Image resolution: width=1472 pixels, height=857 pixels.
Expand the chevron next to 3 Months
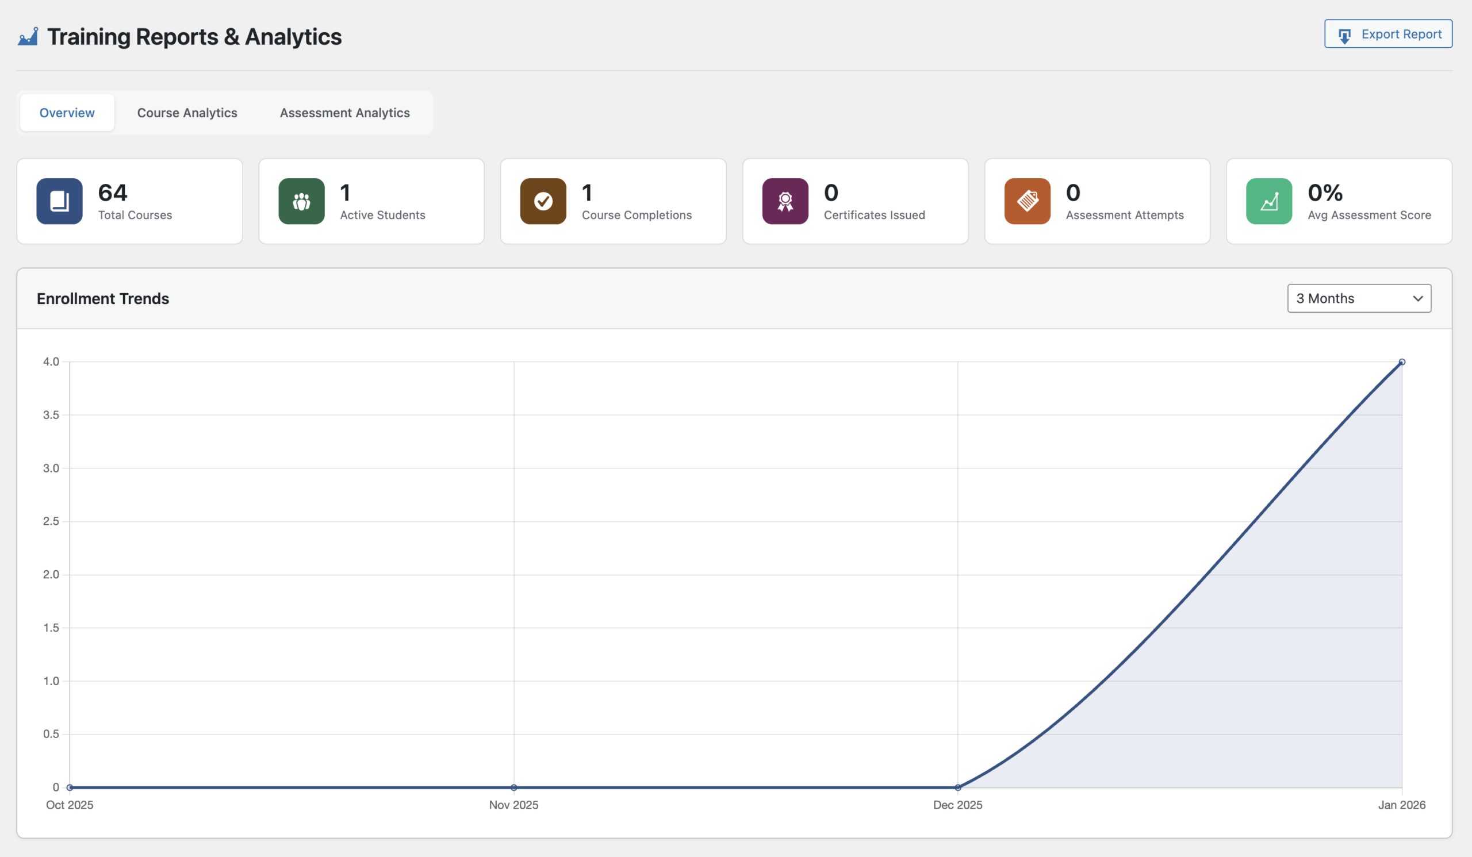[x=1418, y=298]
